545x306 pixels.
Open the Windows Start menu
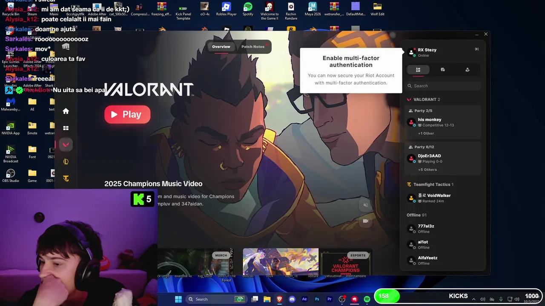coord(178,299)
